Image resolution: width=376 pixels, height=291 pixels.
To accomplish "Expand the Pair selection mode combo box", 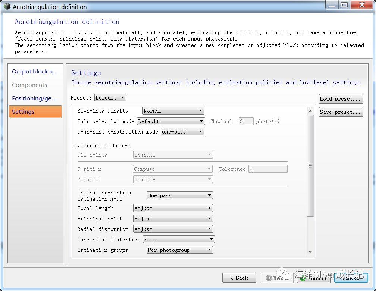I will (x=171, y=121).
